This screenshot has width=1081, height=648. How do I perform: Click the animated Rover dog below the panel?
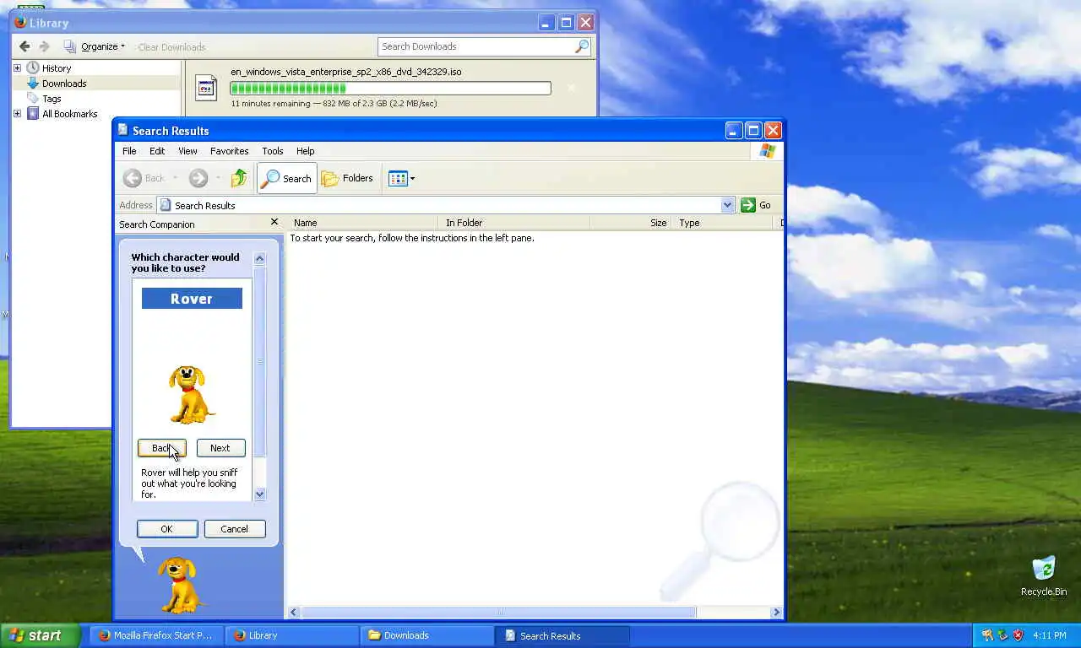(x=181, y=585)
